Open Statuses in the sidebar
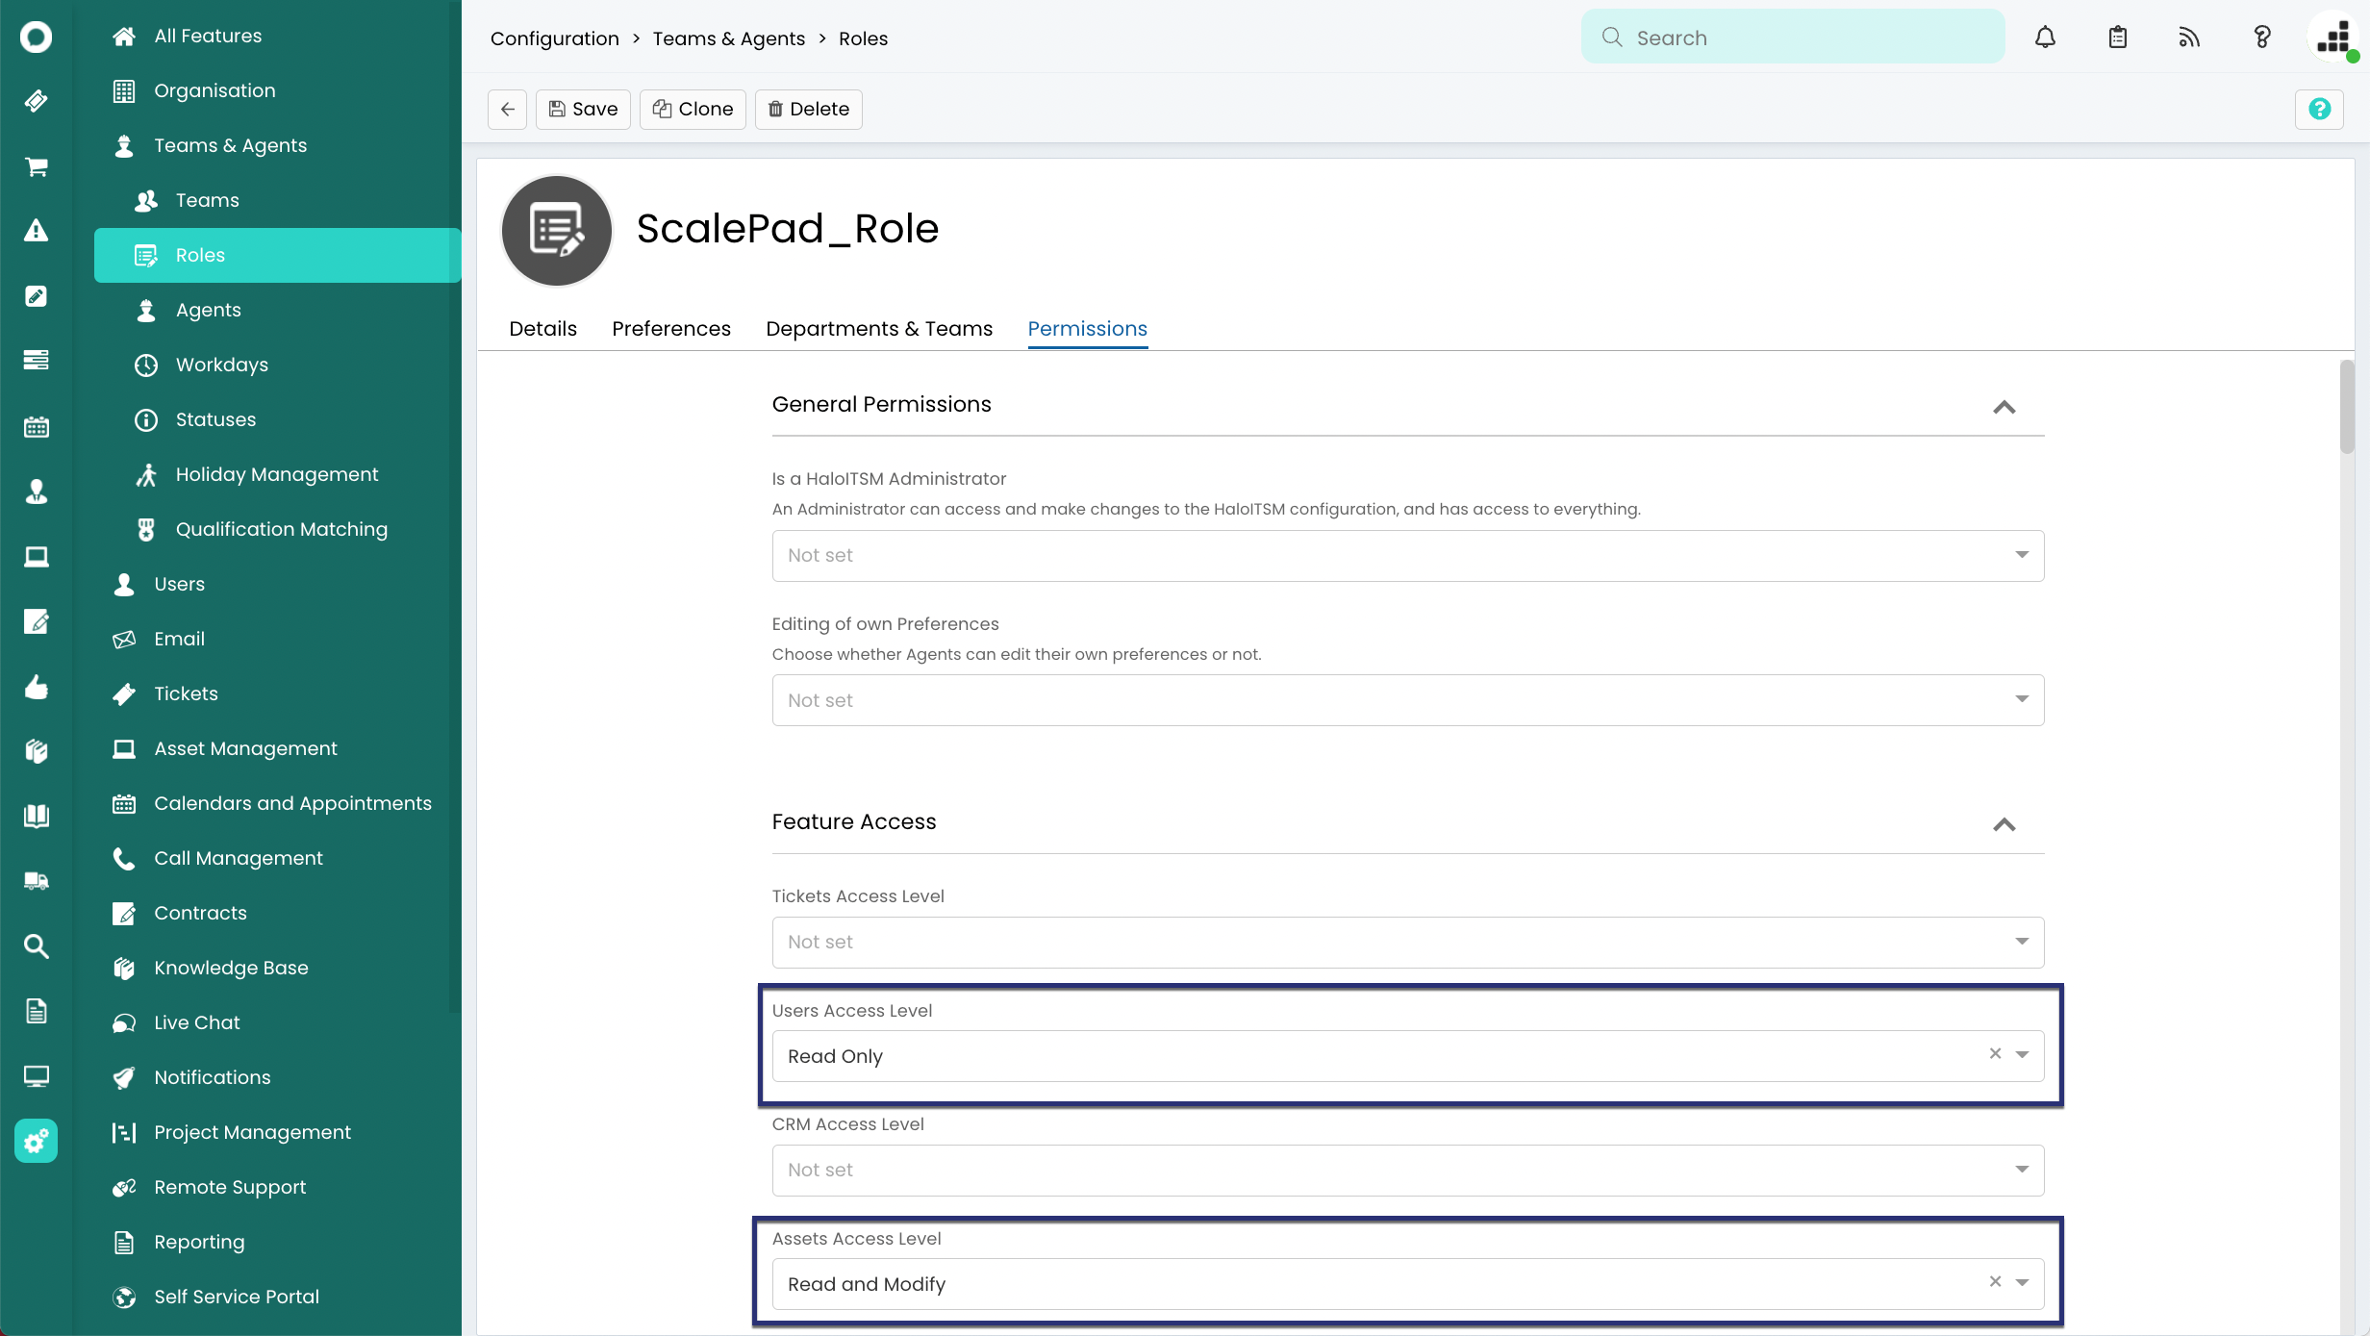Screen dimensions: 2370x1336 (x=277, y=419)
